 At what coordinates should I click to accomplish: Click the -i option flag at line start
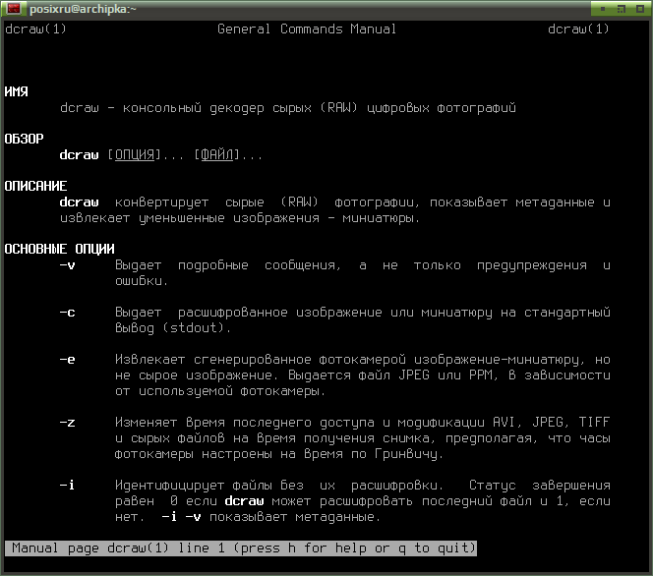(x=68, y=485)
